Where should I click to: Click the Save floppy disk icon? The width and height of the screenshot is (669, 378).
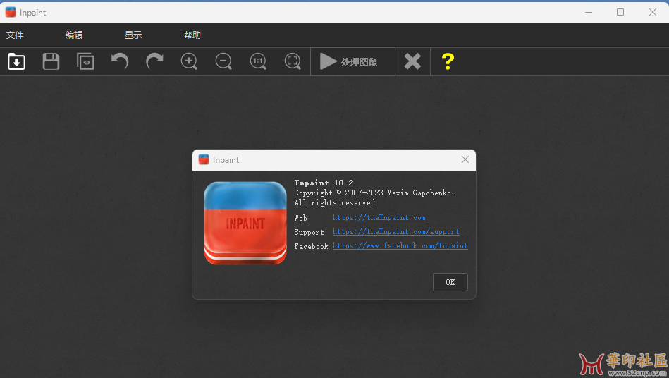point(51,61)
